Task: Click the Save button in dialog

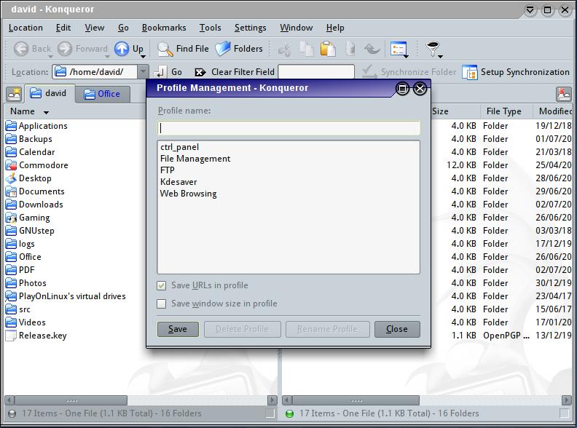Action: (x=178, y=329)
